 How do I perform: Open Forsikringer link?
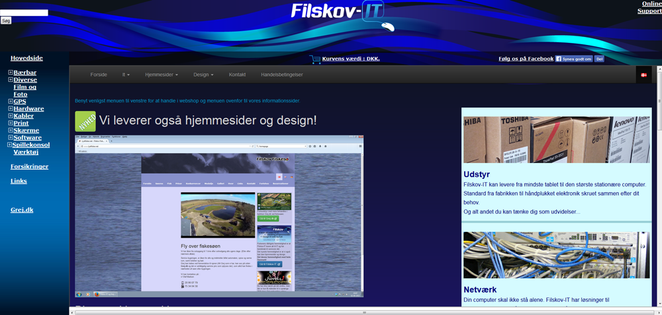pos(30,166)
